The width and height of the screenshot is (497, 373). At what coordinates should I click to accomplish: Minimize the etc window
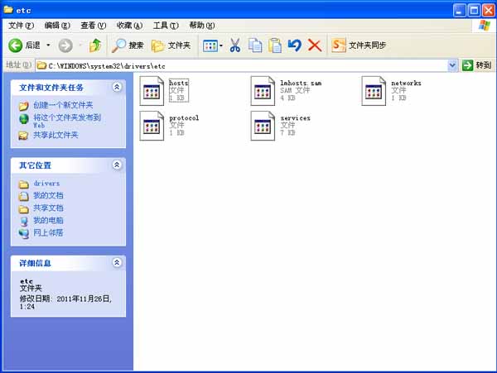pyautogui.click(x=459, y=11)
